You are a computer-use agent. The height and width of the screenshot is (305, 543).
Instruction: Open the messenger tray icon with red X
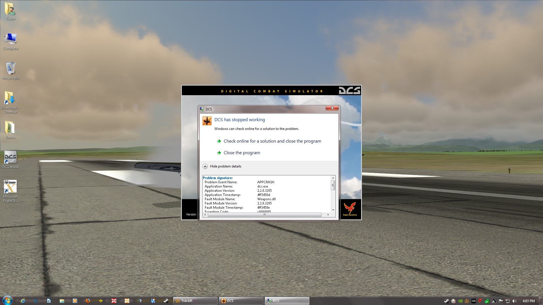pos(453,301)
